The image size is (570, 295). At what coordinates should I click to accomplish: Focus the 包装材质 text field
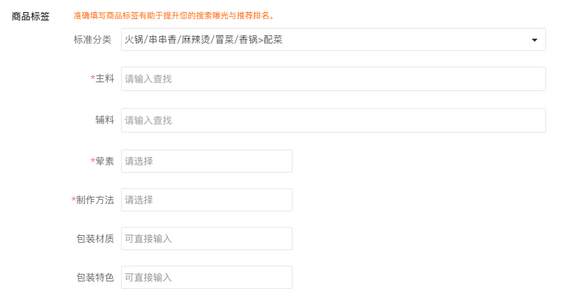click(x=207, y=239)
